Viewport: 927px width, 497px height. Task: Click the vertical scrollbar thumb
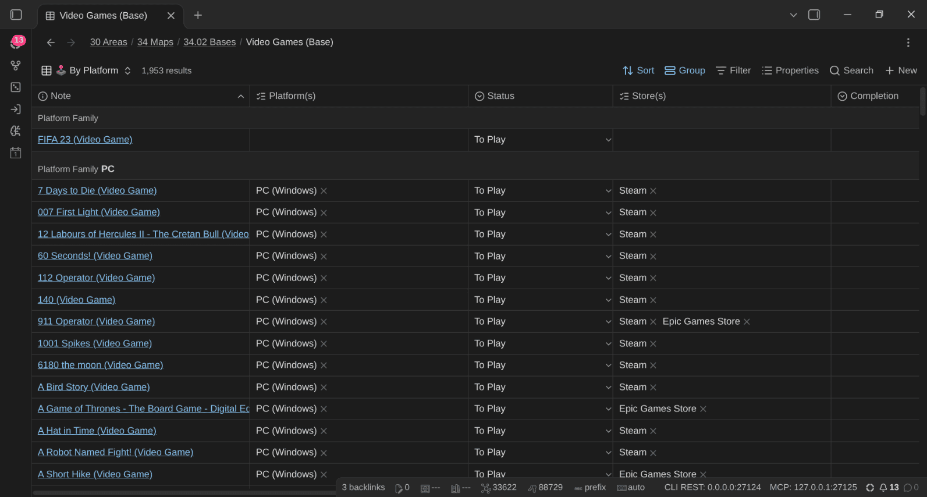point(923,102)
